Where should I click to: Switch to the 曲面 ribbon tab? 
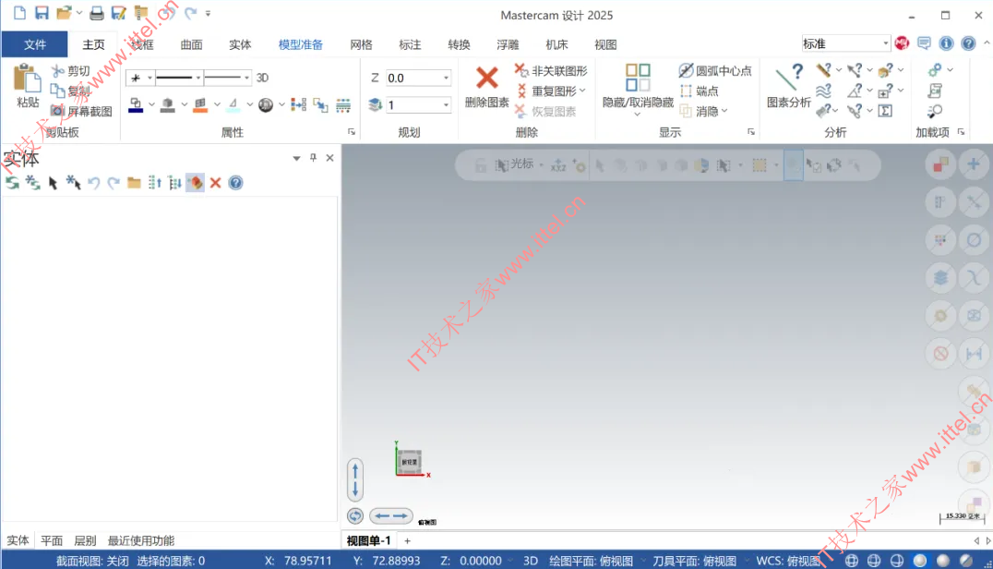[191, 44]
